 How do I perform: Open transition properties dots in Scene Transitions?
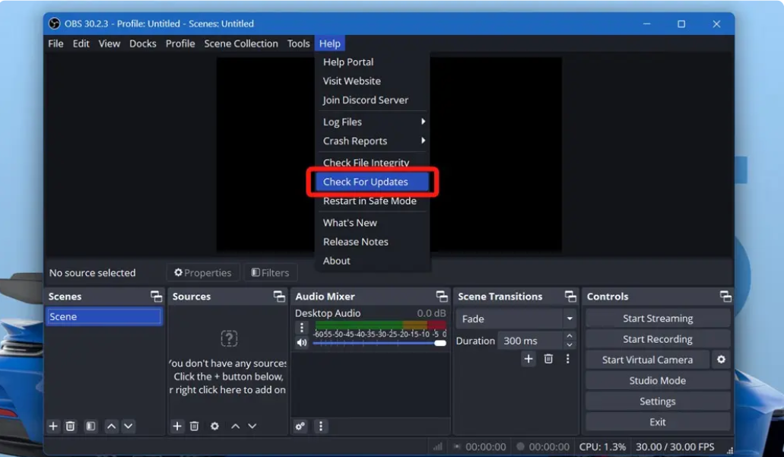567,358
